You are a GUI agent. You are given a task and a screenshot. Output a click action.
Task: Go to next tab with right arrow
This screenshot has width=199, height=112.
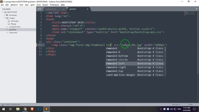pyautogui.click(x=40, y=9)
